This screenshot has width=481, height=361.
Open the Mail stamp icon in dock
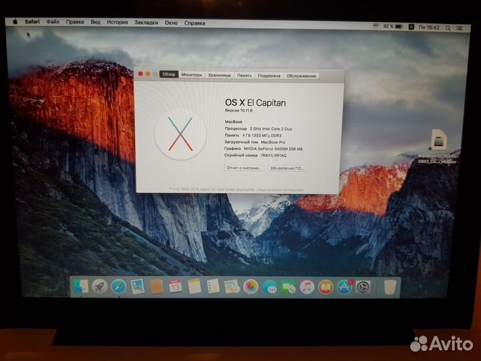[138, 287]
